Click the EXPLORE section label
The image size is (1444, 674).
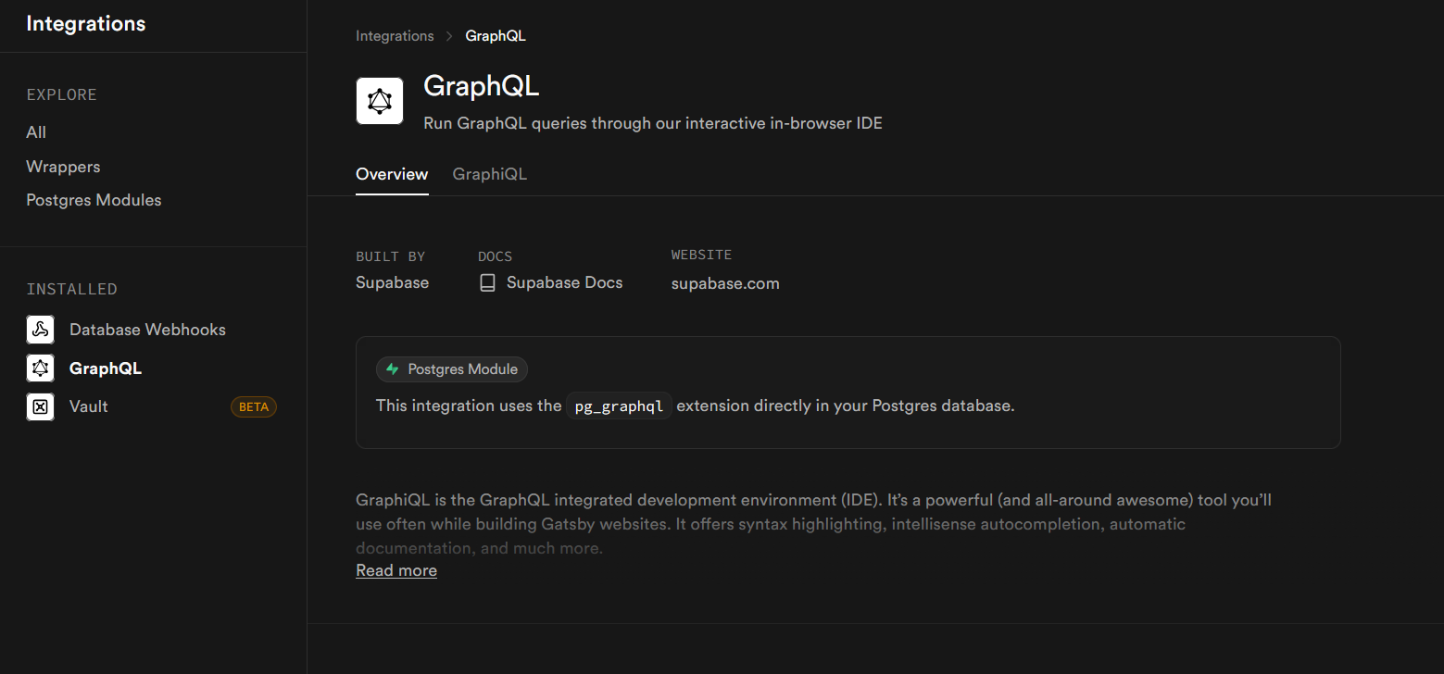click(x=61, y=94)
